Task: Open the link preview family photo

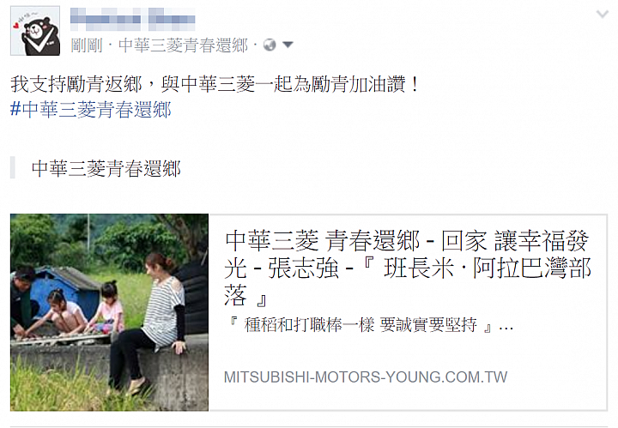Action: pos(110,312)
